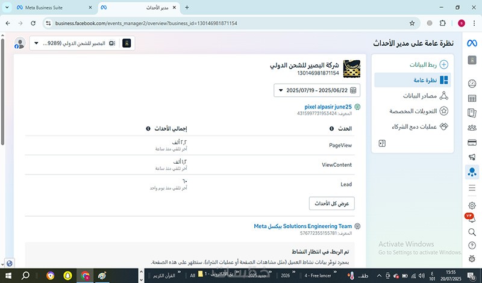Open Windows taskbar search
This screenshot has height=283, width=482.
coord(25,275)
